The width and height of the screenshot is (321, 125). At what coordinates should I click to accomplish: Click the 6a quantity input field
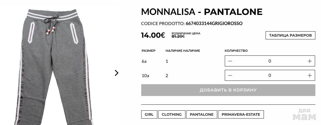point(270,61)
